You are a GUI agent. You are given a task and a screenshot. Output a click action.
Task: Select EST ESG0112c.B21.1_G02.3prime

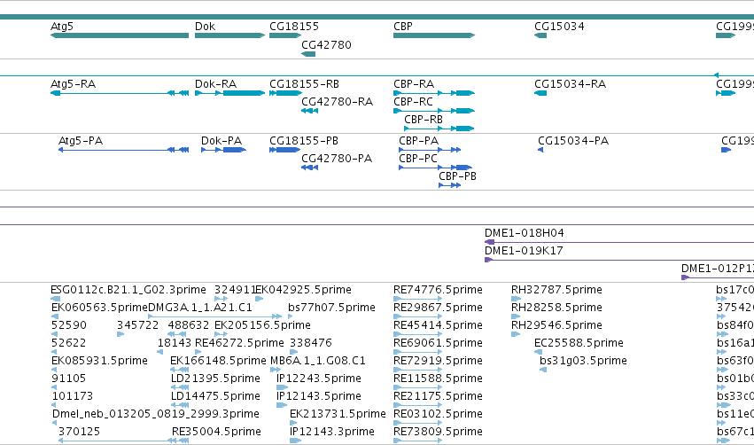tap(55, 298)
